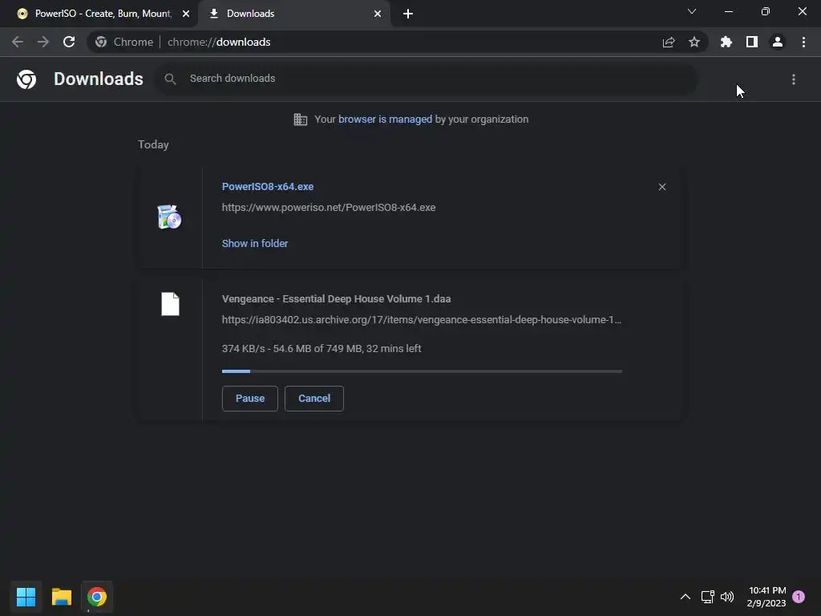Click the Chrome site info chip
The height and width of the screenshot is (616, 821).
[124, 42]
